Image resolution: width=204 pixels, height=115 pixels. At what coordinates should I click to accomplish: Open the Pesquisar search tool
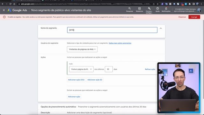click(129, 10)
